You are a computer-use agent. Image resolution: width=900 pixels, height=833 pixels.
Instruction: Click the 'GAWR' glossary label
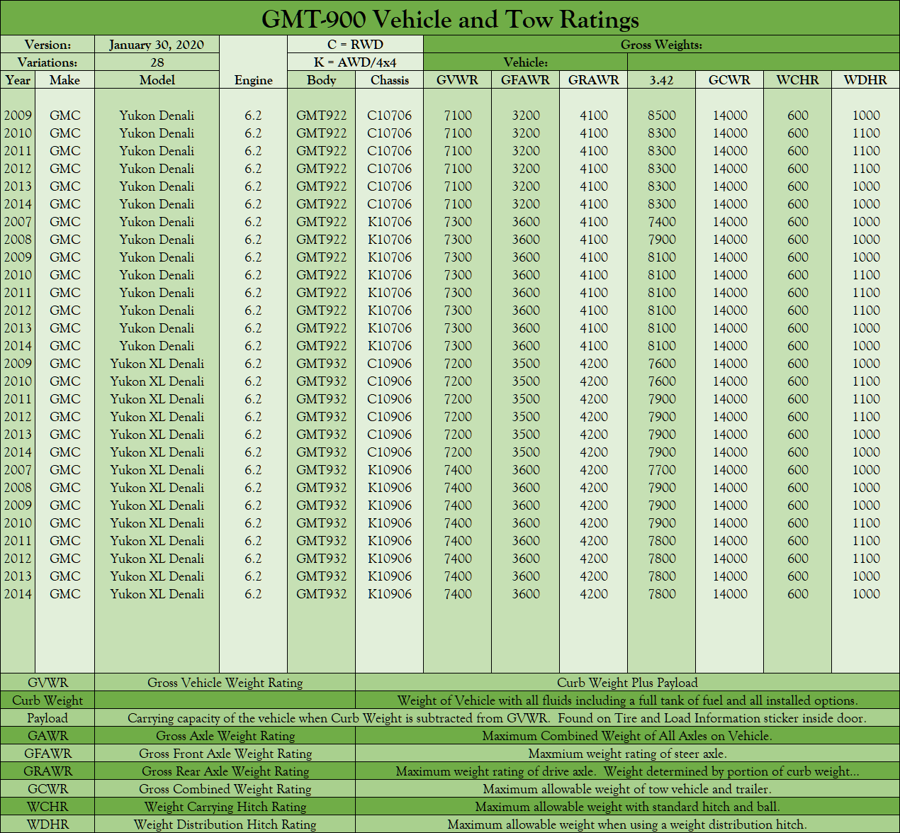(x=47, y=736)
